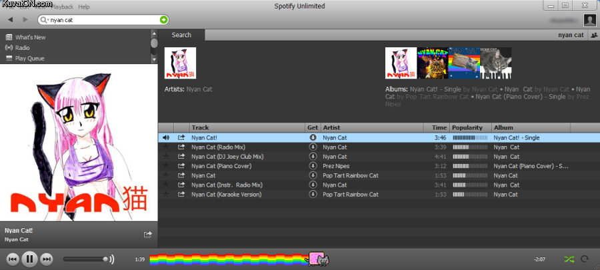
Task: Skip to the next track
Action: [46, 259]
